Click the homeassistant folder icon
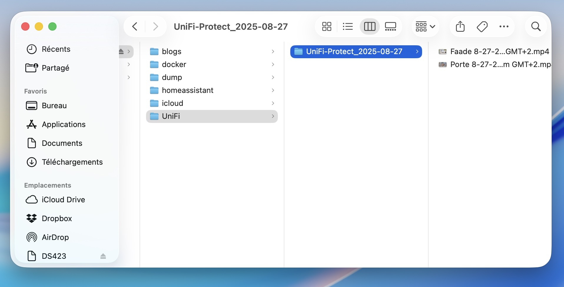Screen dimensions: 564x287 154,90
